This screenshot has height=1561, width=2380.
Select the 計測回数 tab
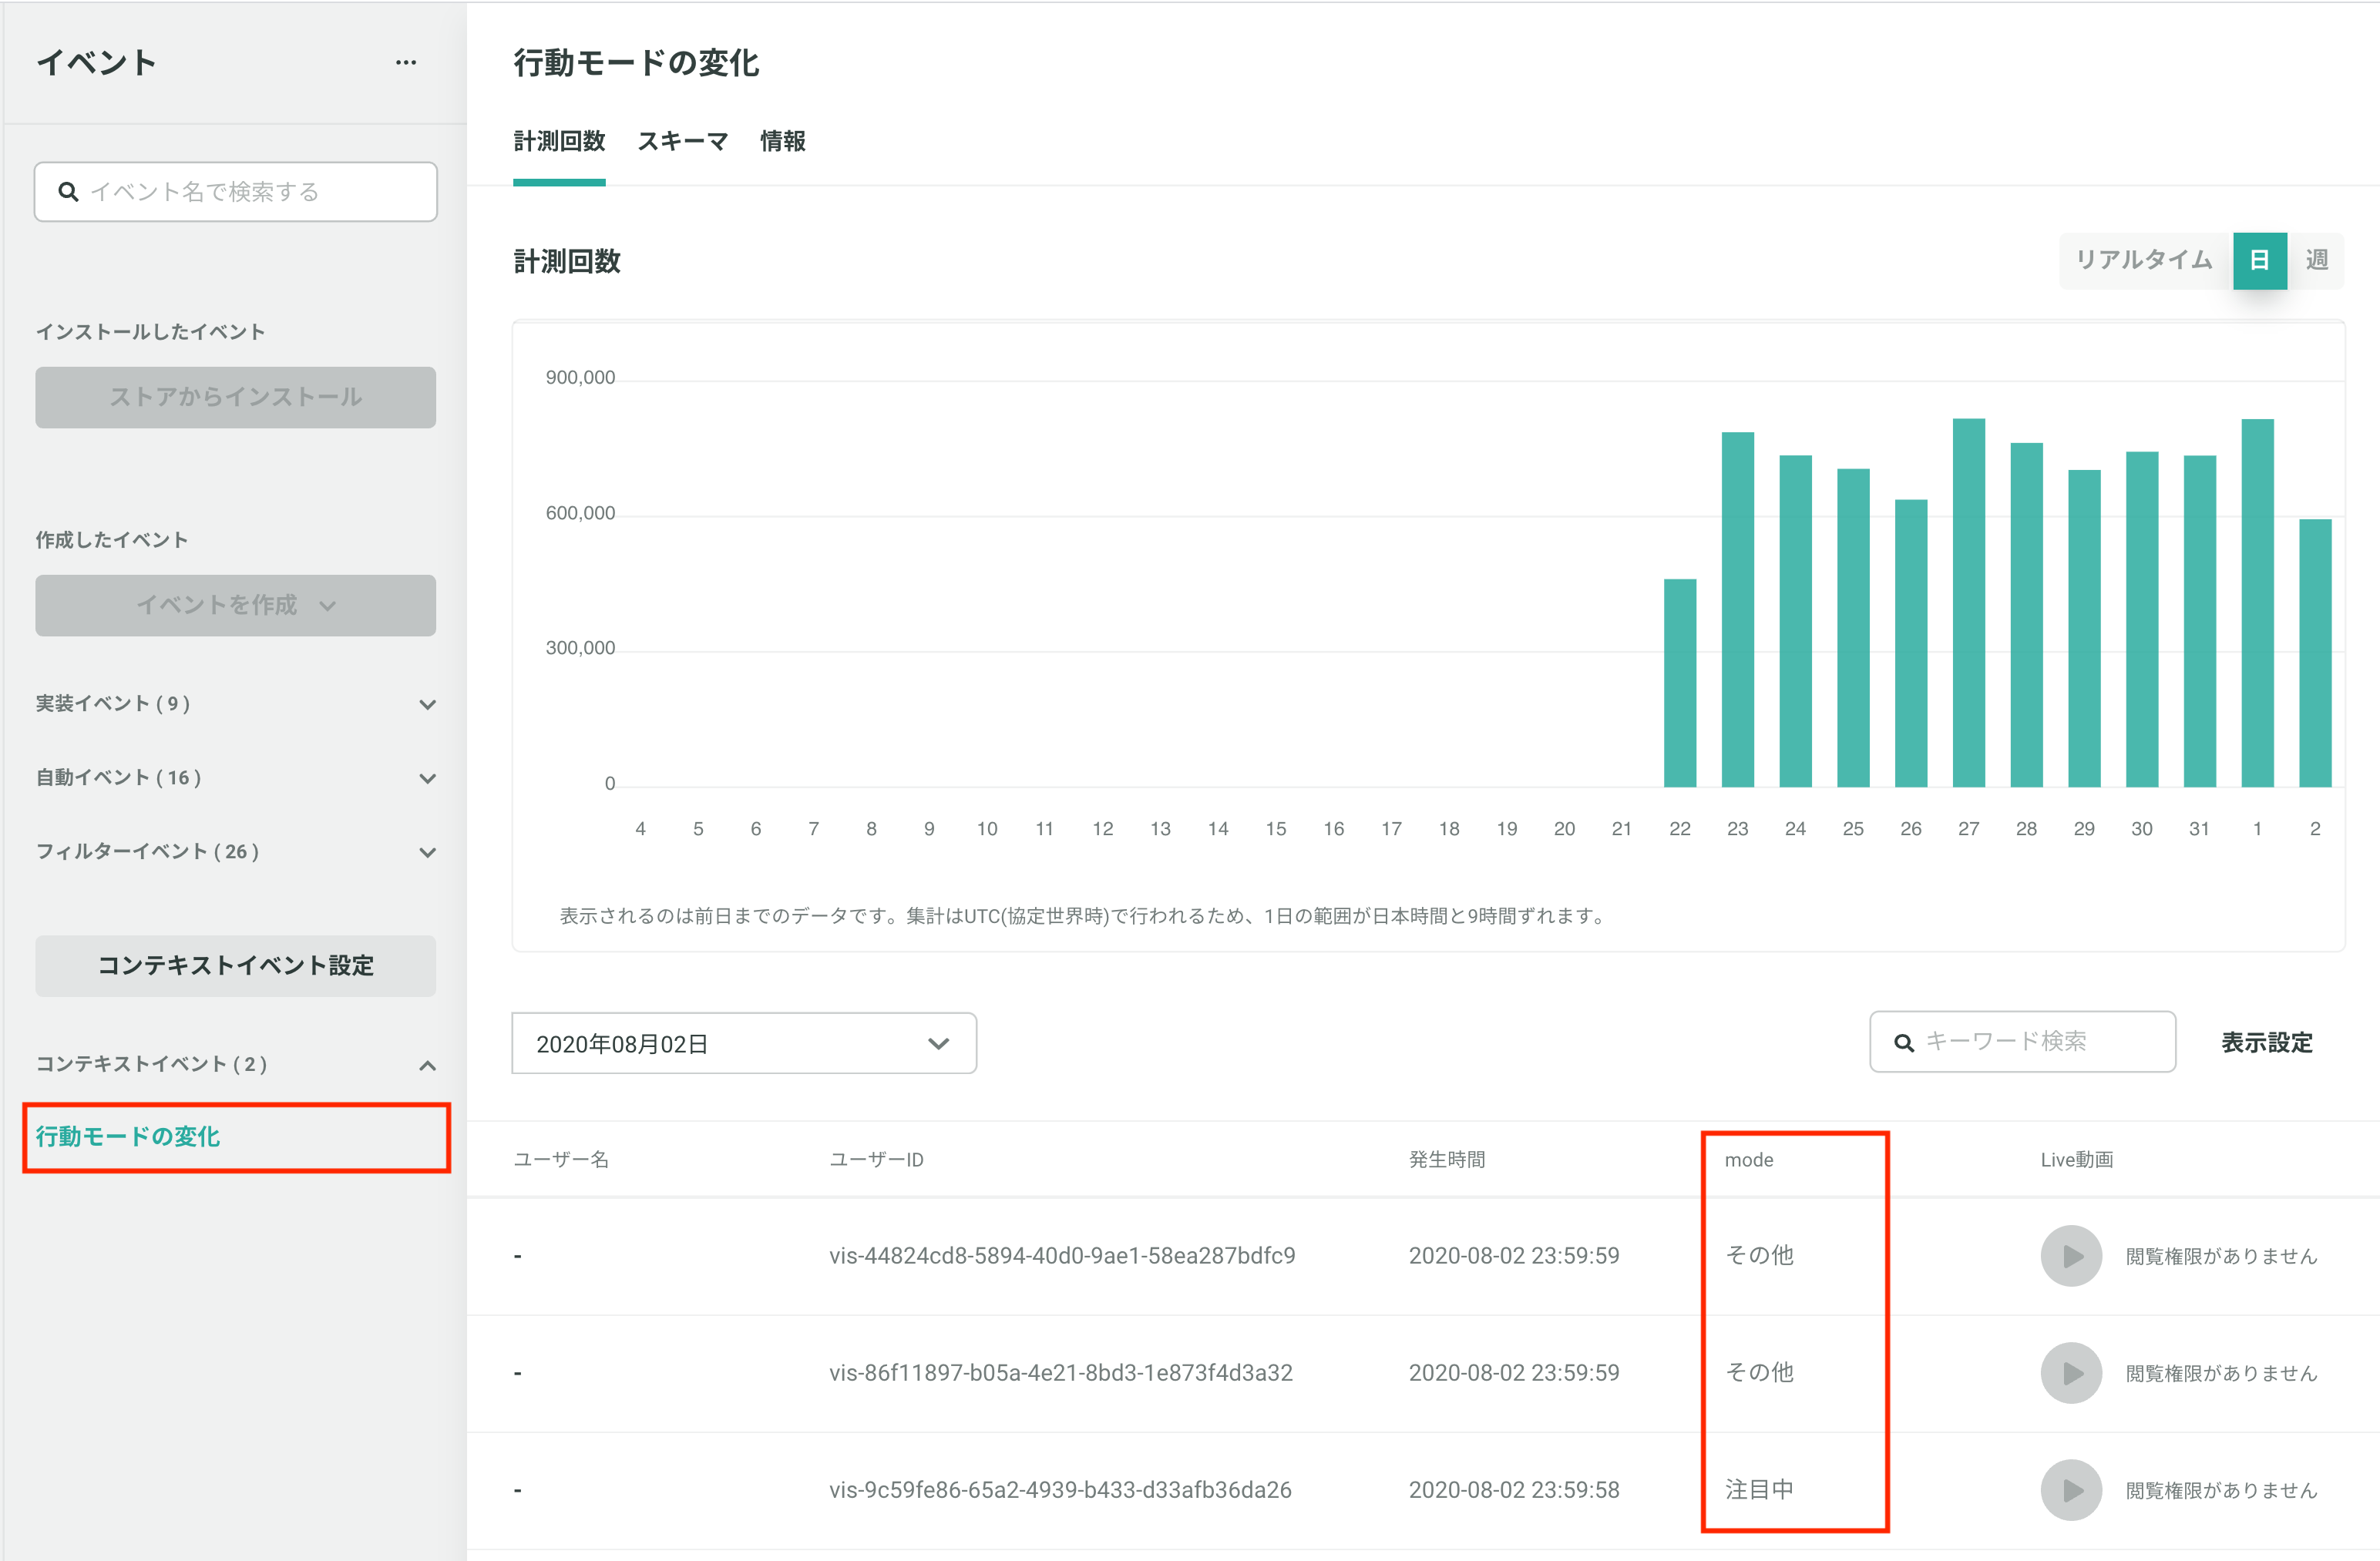559,142
